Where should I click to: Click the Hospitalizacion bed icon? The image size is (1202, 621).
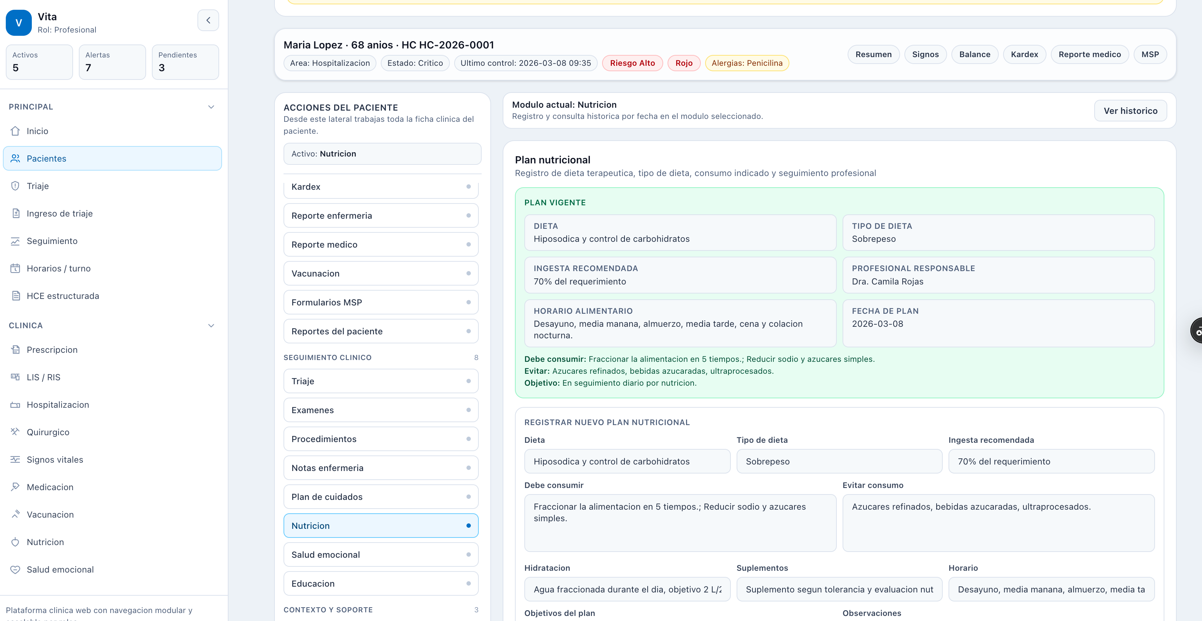click(16, 405)
